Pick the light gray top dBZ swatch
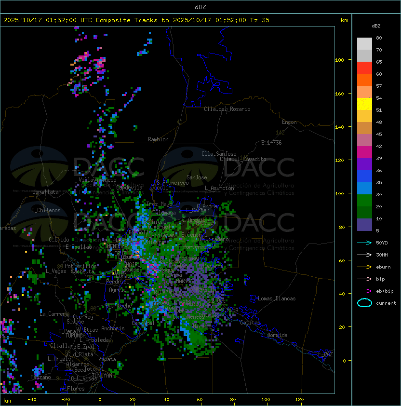 [364, 44]
